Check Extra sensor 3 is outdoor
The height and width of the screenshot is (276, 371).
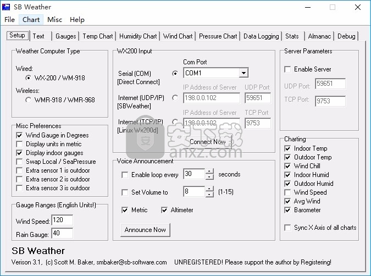[19, 188]
